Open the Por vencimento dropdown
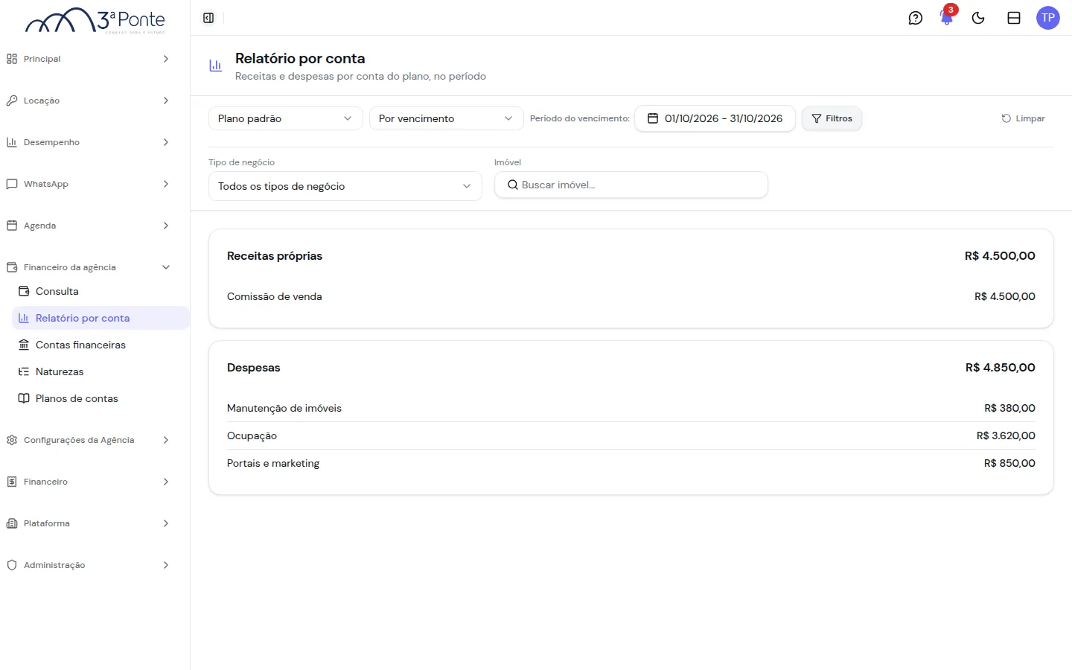The height and width of the screenshot is (670, 1072). 447,118
